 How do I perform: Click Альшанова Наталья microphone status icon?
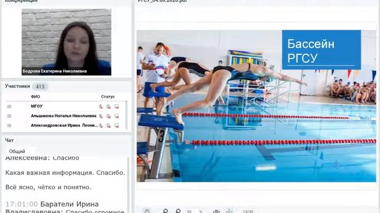tap(101, 116)
